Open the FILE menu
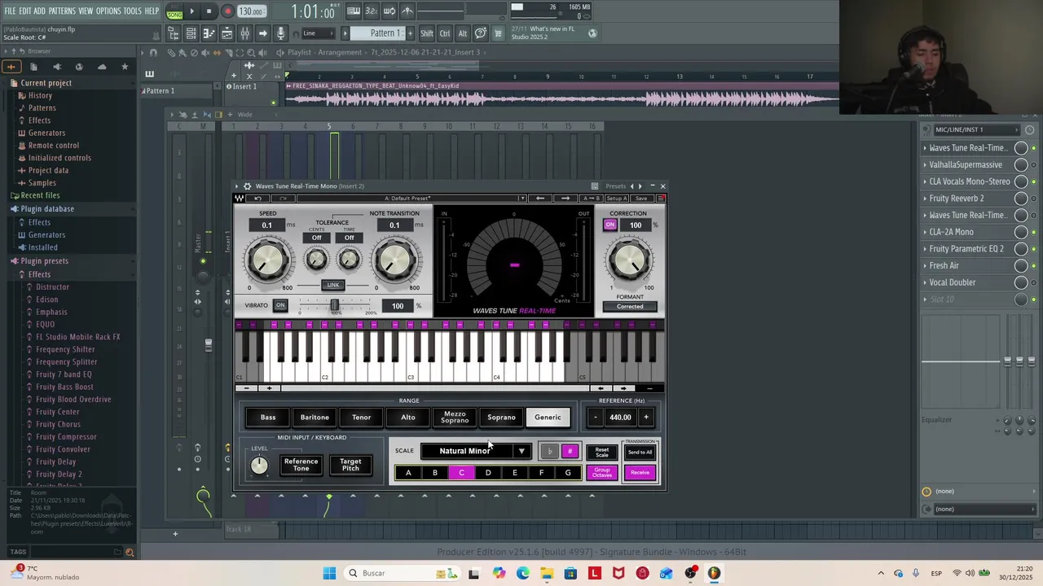Image resolution: width=1043 pixels, height=586 pixels. pos(10,11)
